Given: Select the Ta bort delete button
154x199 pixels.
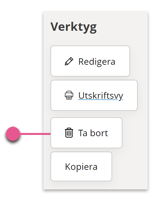Looking at the screenshot, I should (x=87, y=133).
